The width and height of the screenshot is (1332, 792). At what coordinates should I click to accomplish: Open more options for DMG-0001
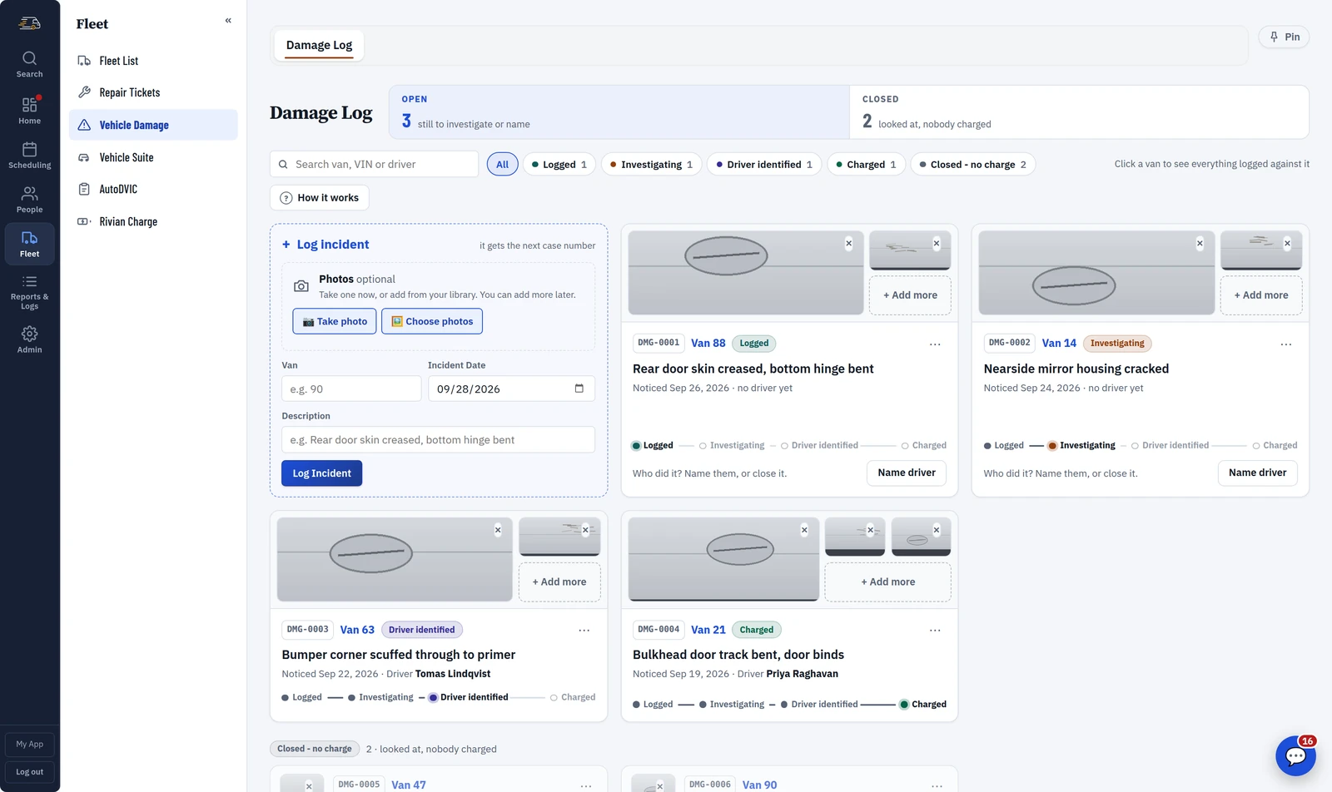[935, 344]
